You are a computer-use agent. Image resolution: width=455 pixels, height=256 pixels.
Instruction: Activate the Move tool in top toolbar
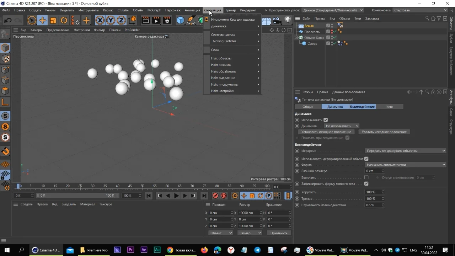coord(42,21)
